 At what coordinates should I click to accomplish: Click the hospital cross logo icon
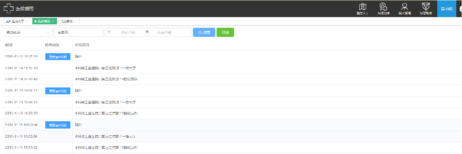pos(9,8)
